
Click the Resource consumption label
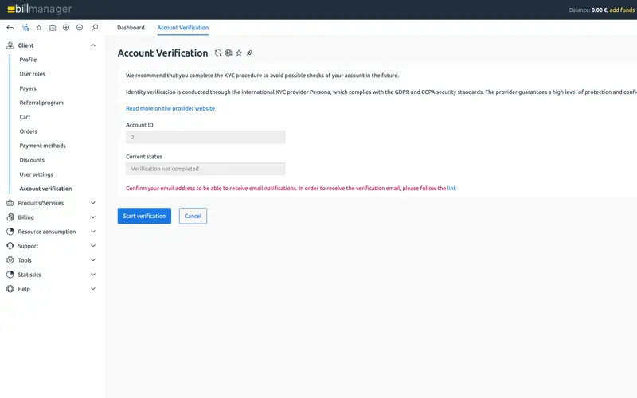coord(47,232)
